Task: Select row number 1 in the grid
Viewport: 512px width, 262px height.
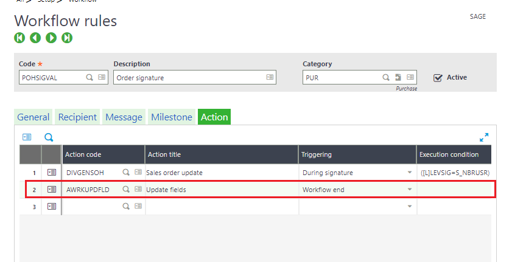Action: coord(34,173)
